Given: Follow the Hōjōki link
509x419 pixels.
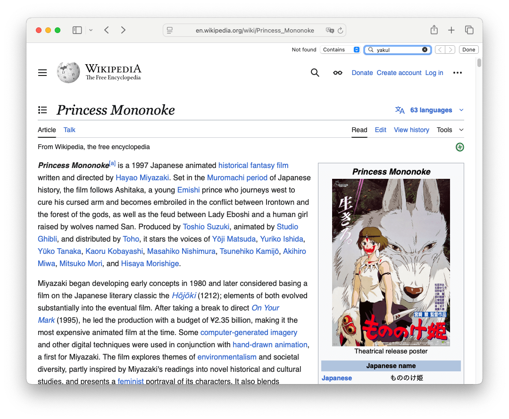Looking at the screenshot, I should pyautogui.click(x=184, y=295).
